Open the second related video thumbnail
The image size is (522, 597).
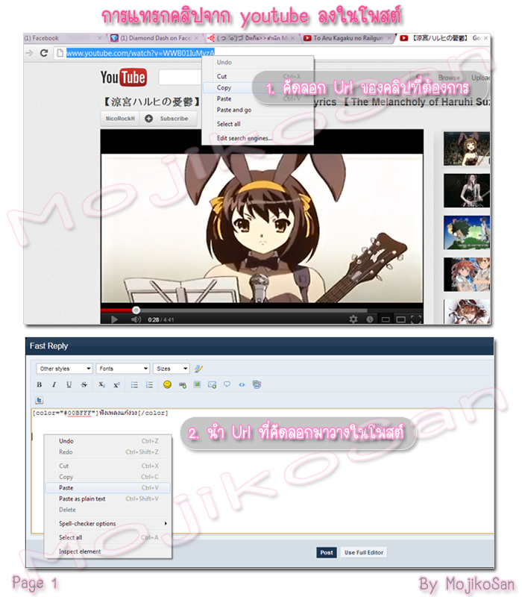[x=467, y=190]
